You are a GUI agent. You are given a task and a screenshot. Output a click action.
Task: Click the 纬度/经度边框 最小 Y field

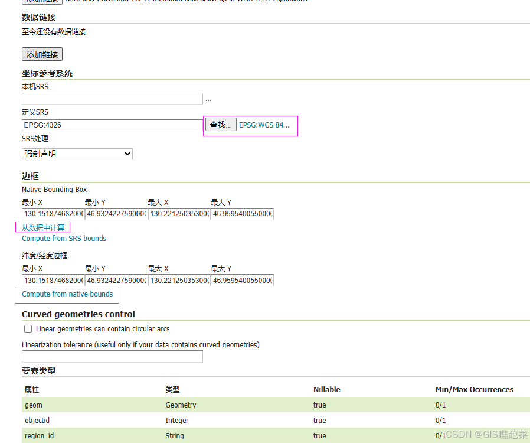pyautogui.click(x=116, y=281)
